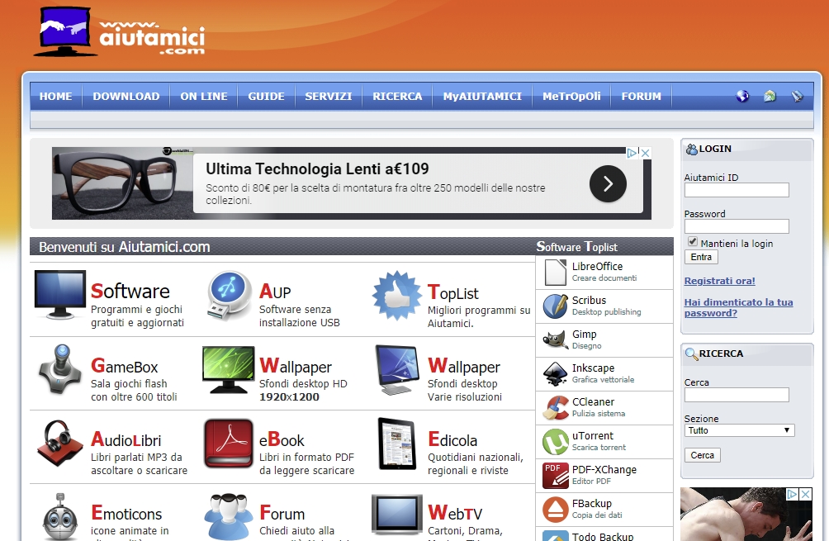The width and height of the screenshot is (829, 541).
Task: Open the LibreOffice toplist entry
Action: click(604, 273)
